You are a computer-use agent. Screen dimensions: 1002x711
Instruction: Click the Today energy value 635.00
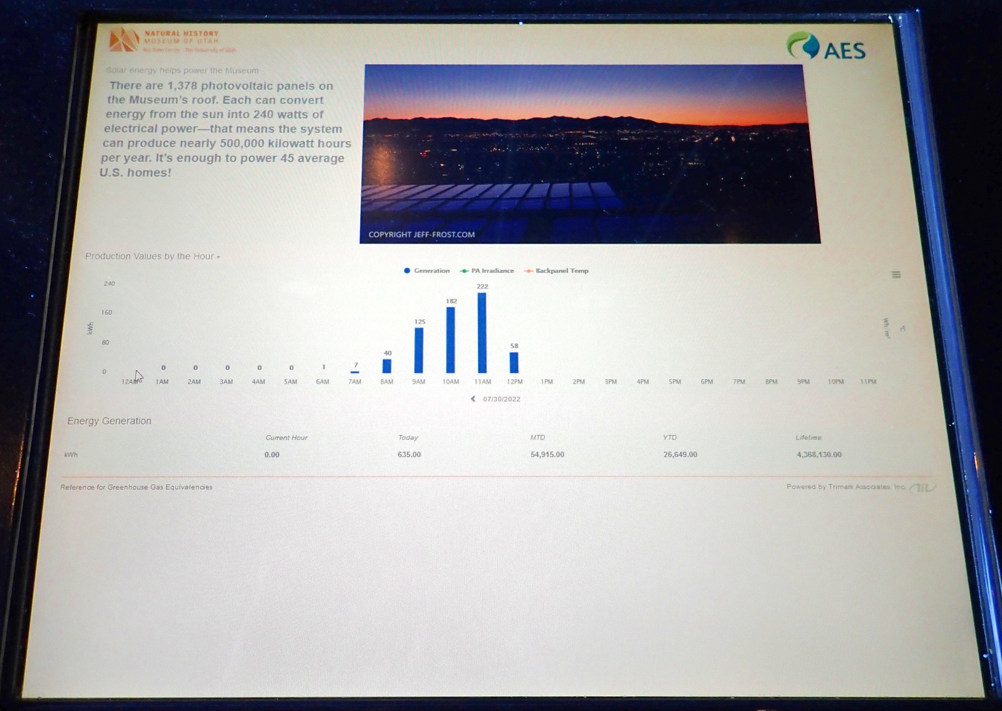coord(409,455)
